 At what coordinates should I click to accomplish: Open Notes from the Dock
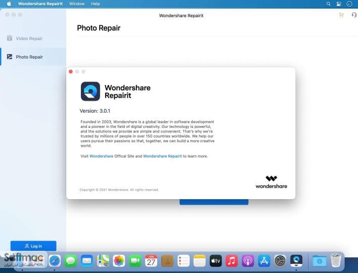click(x=200, y=261)
